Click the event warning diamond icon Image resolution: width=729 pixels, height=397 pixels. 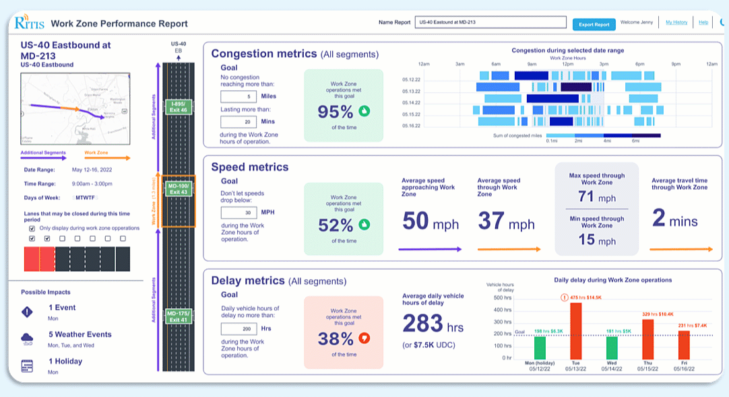click(x=27, y=312)
